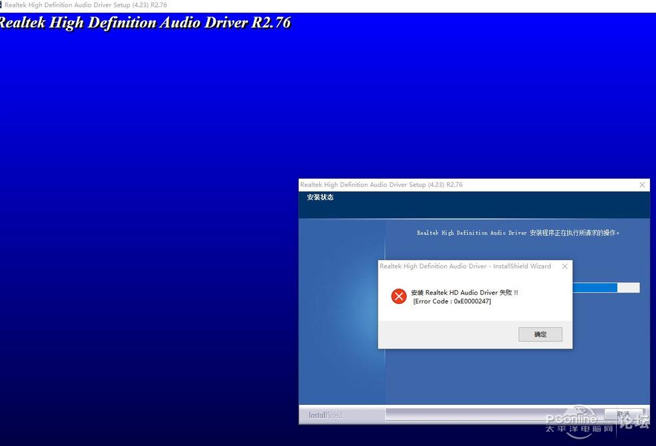
Task: Click the large italic "Realtek High Definition Audio Driver R2.76" heading
Action: 145,23
